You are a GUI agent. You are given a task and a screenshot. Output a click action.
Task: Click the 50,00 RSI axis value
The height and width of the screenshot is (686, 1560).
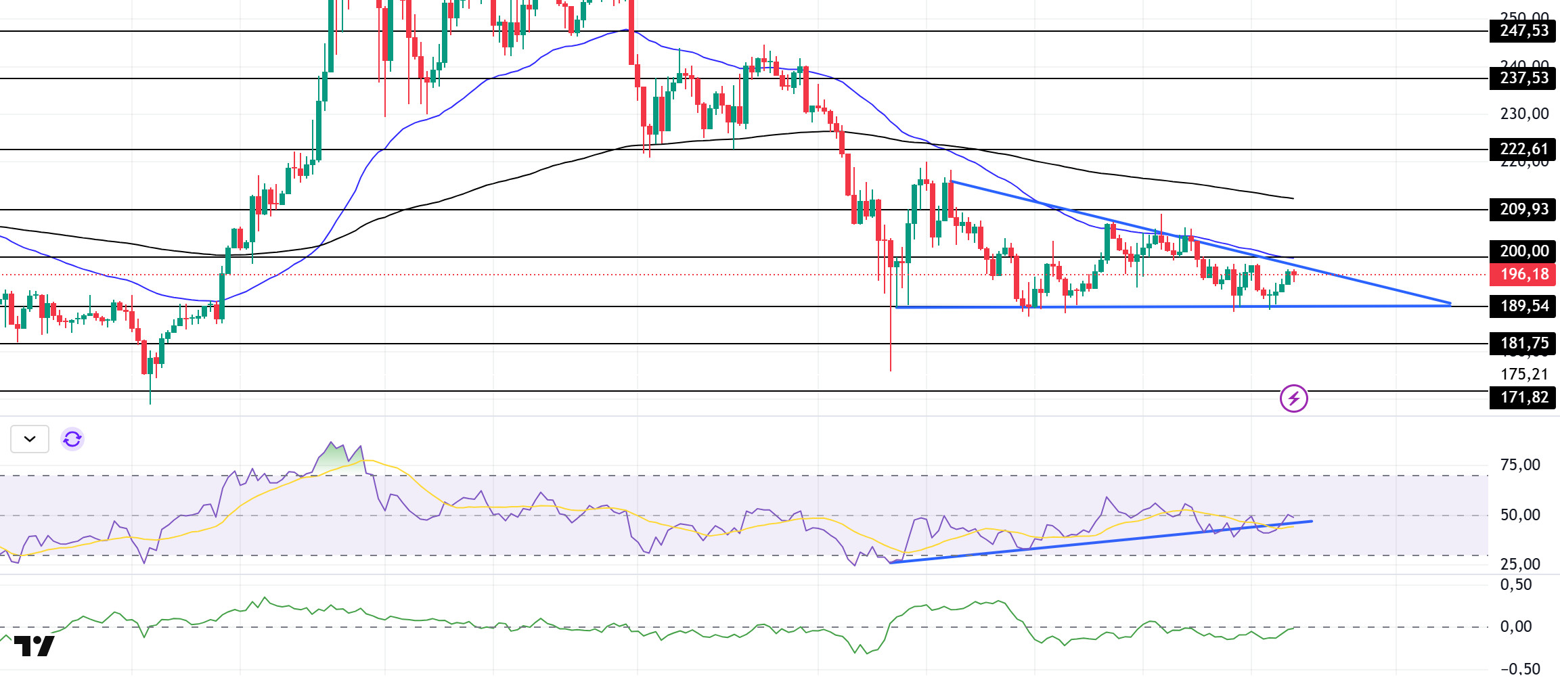[x=1520, y=515]
